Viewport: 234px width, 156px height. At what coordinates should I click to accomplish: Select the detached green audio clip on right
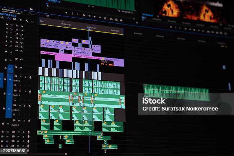click(x=176, y=93)
